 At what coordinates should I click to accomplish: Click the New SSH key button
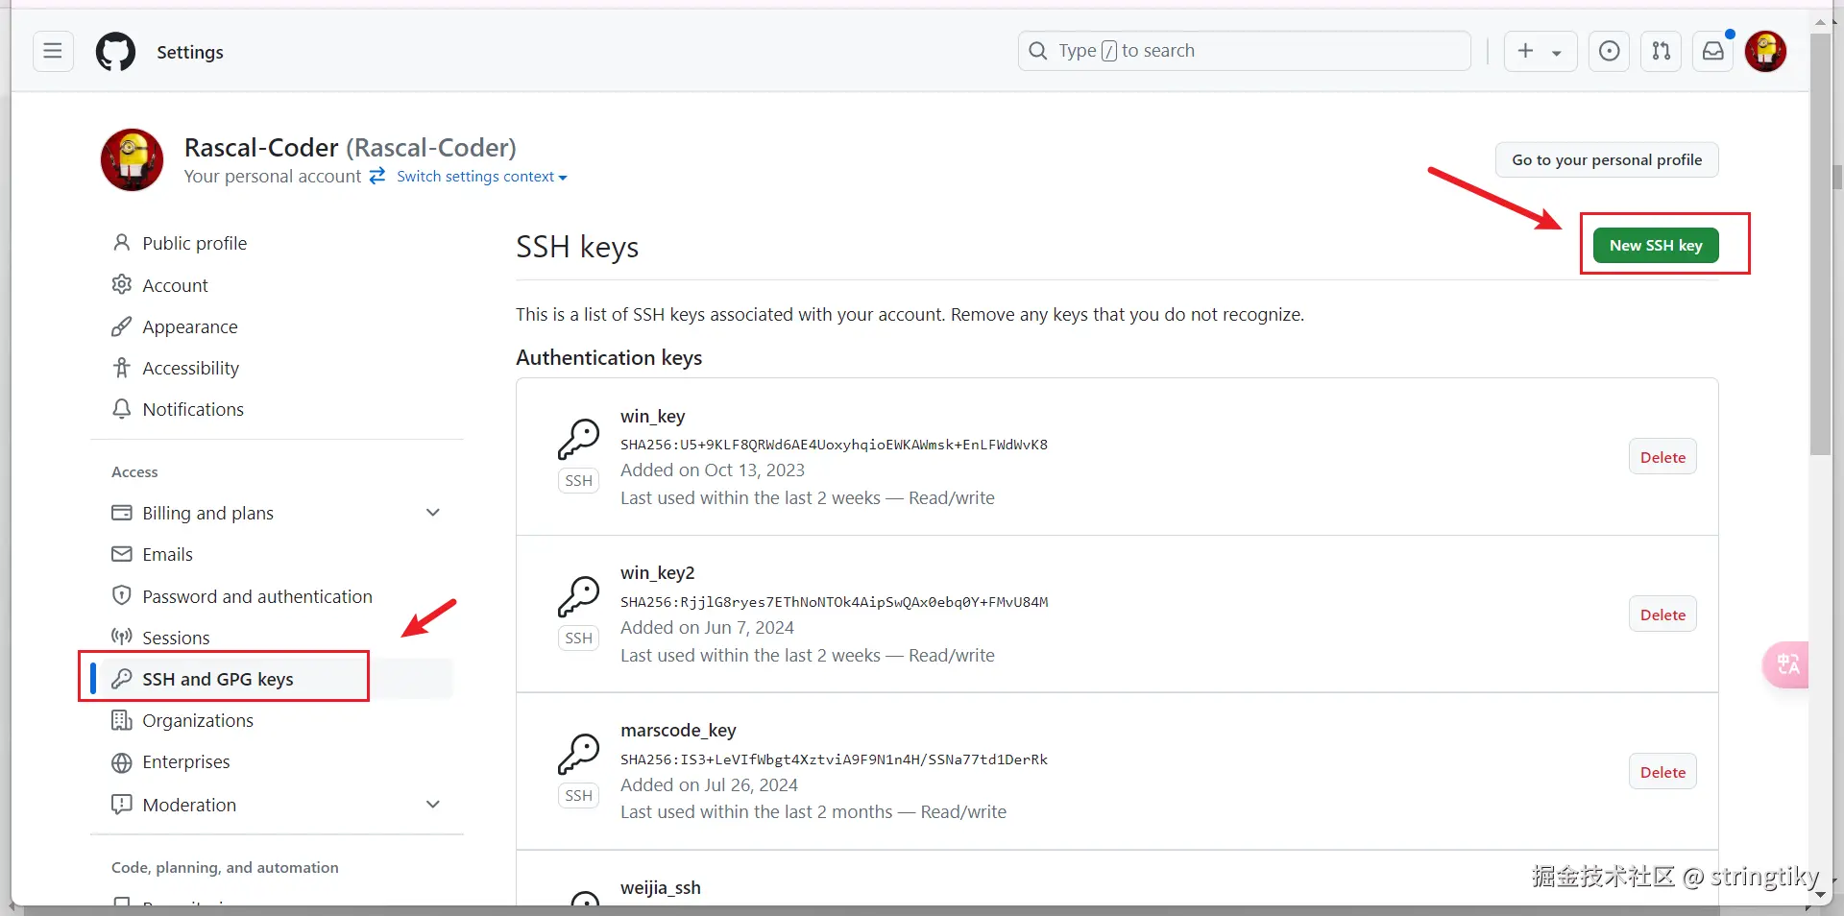1656,246
